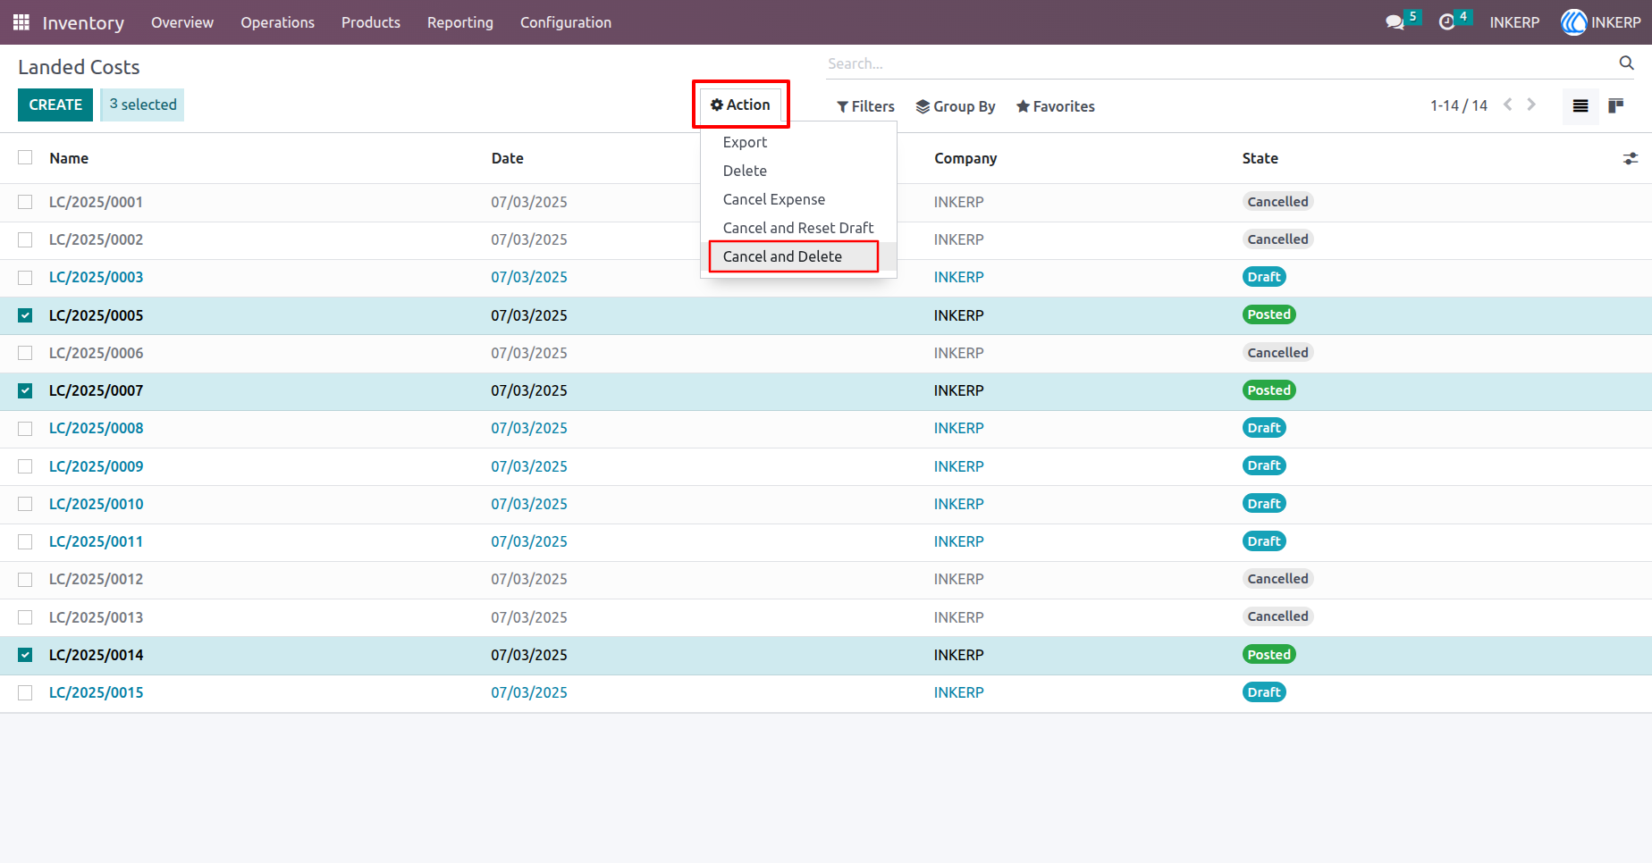This screenshot has width=1652, height=863.
Task: Click the Inventory app title
Action: coord(83,22)
